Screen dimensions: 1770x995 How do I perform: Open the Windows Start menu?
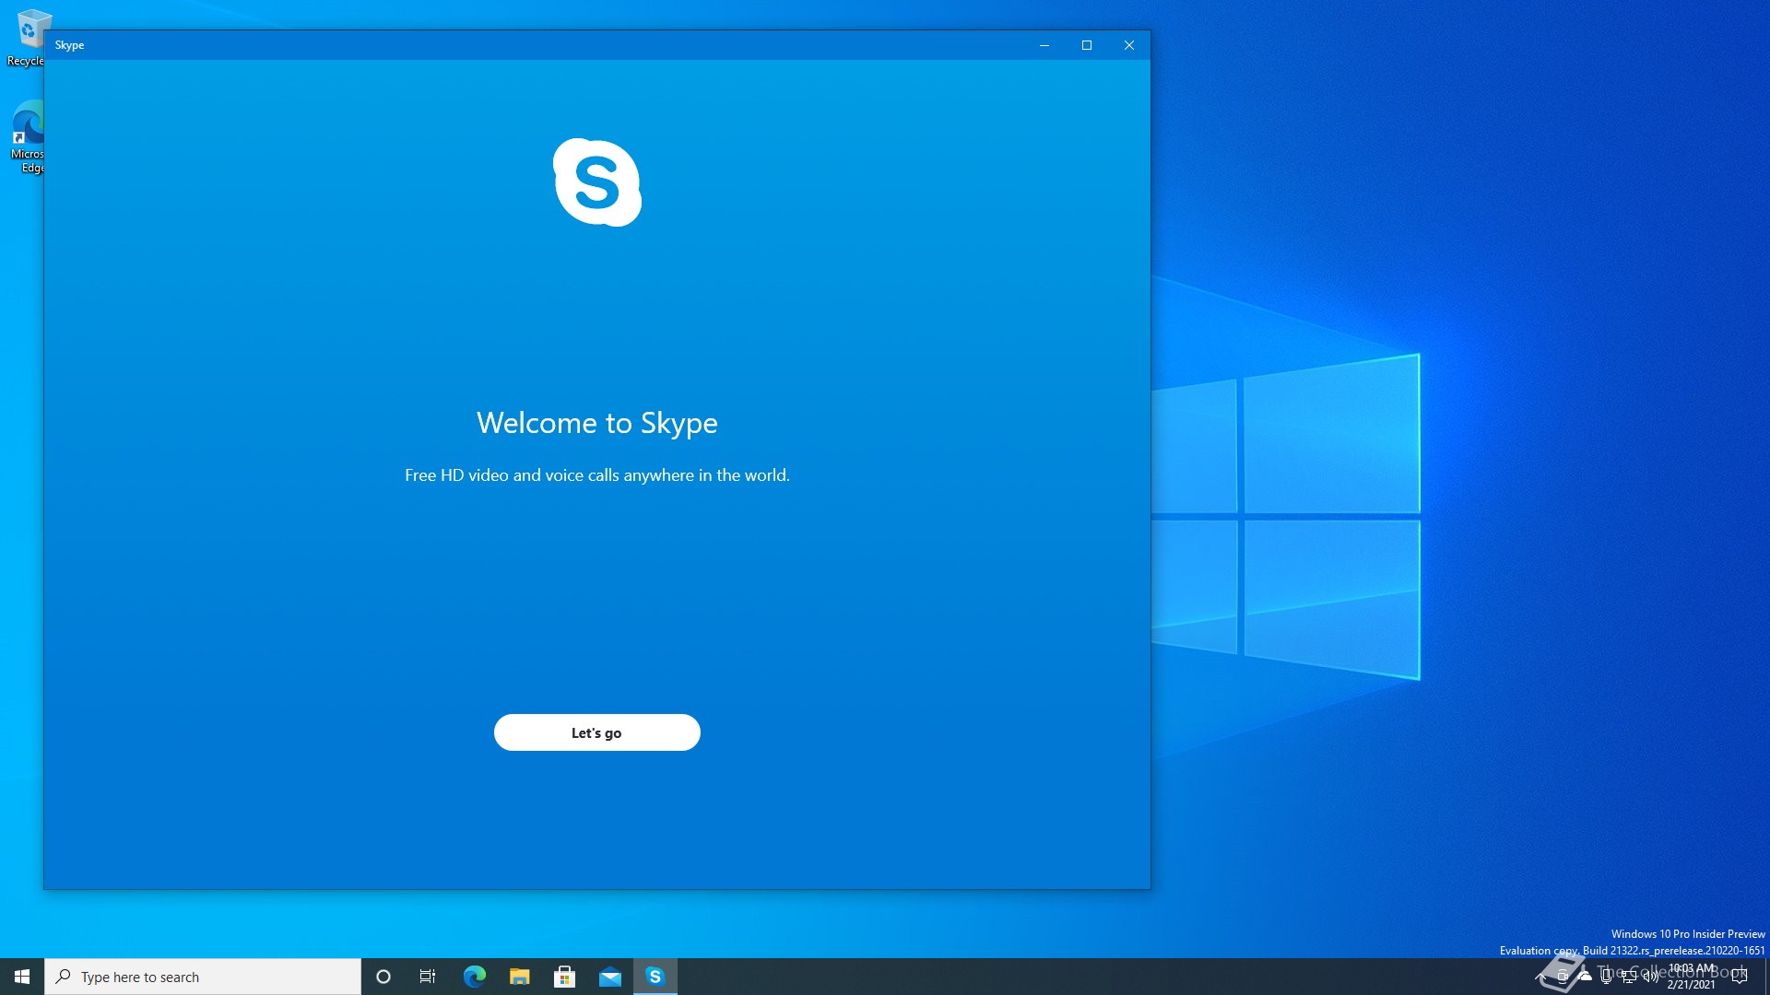point(22,977)
